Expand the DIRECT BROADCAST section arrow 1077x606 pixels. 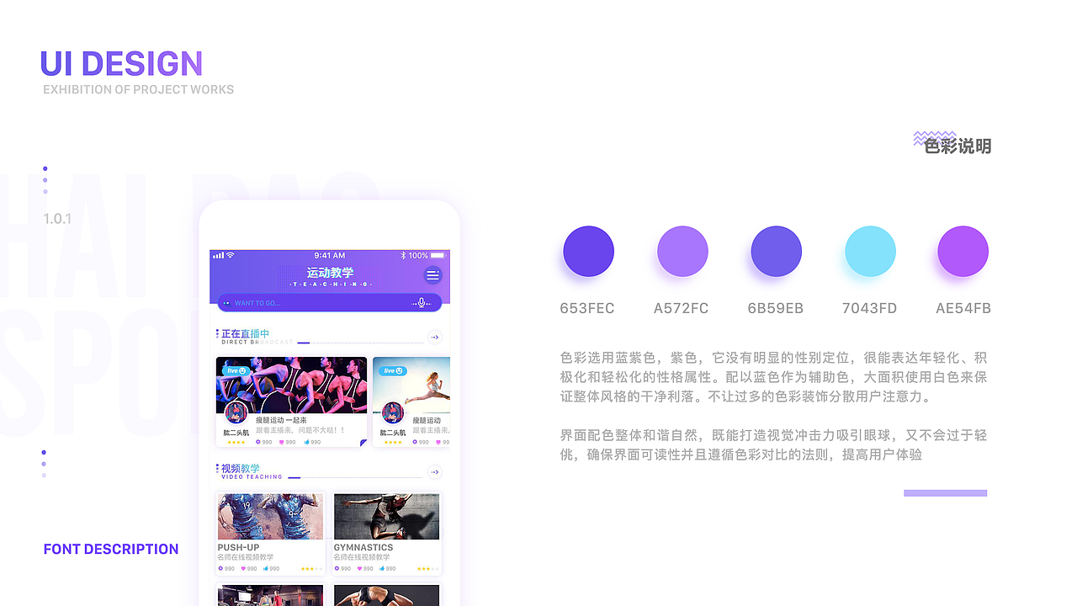pos(434,338)
